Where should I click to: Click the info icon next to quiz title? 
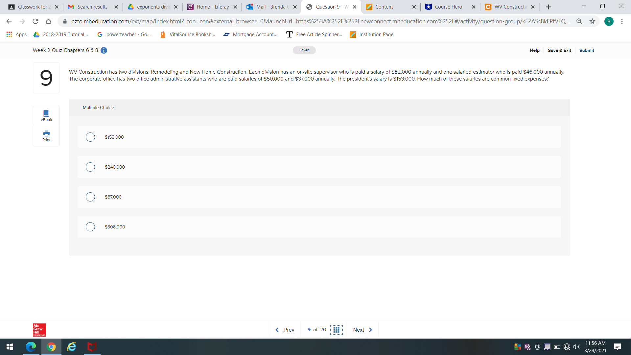104,50
